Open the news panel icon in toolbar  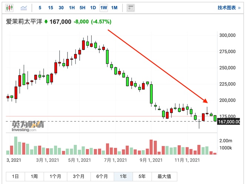(130, 7)
